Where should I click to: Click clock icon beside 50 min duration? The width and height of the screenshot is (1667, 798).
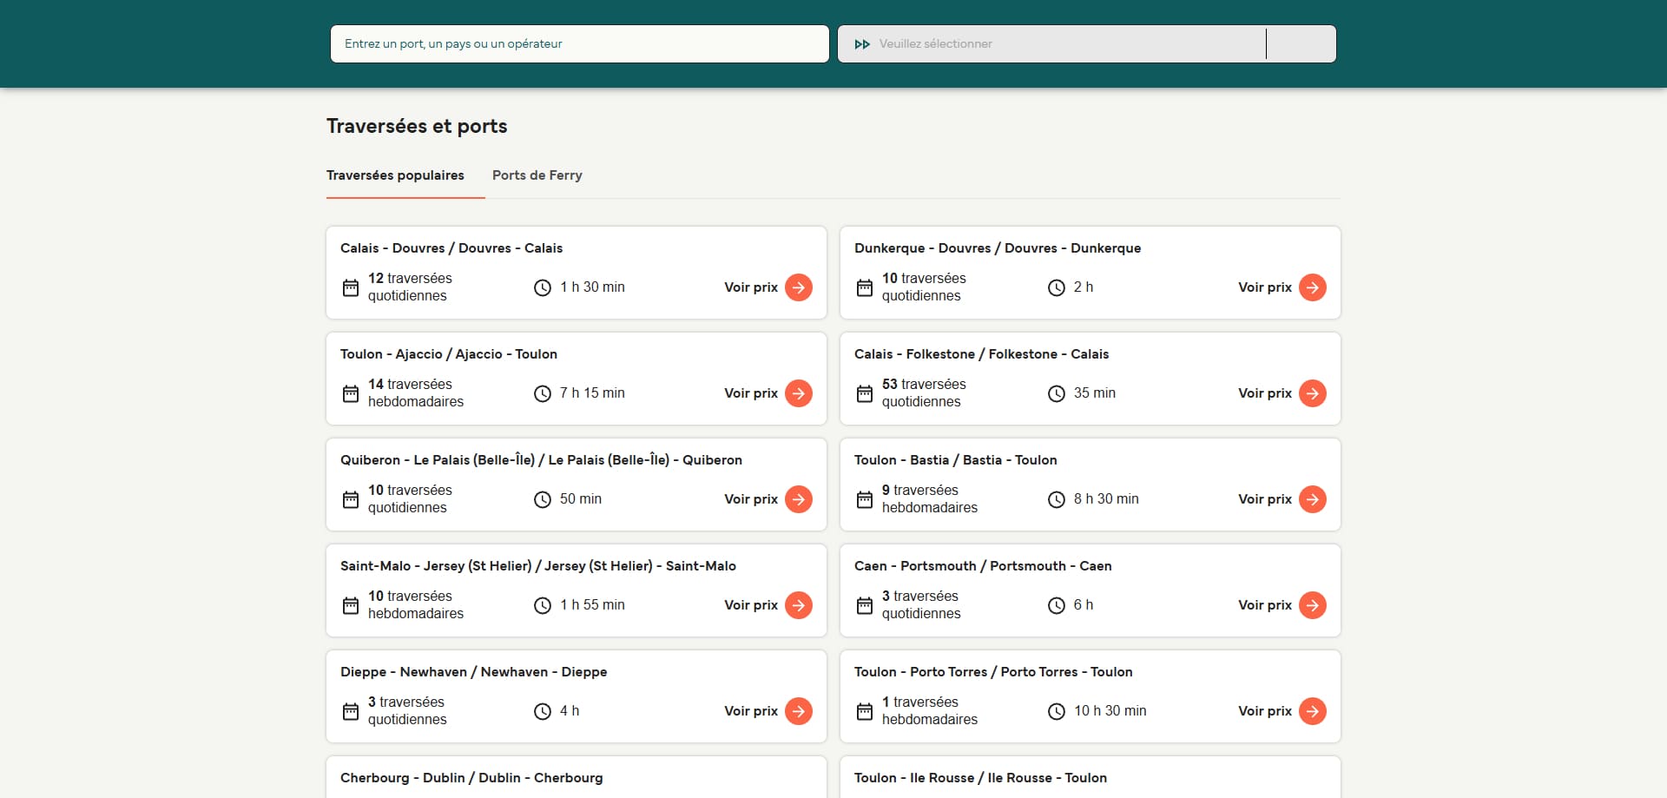tap(543, 499)
